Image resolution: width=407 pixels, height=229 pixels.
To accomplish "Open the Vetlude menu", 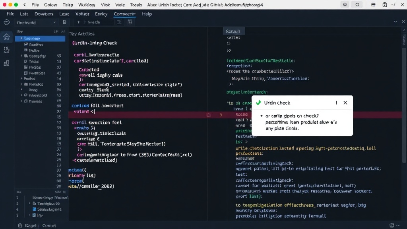I will click(x=82, y=14).
